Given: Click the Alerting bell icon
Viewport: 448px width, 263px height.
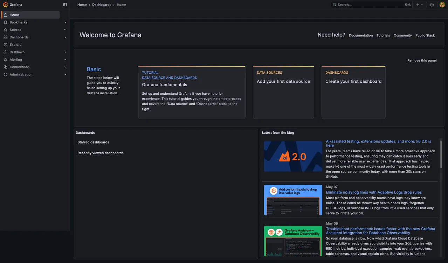Looking at the screenshot, I should [6, 60].
